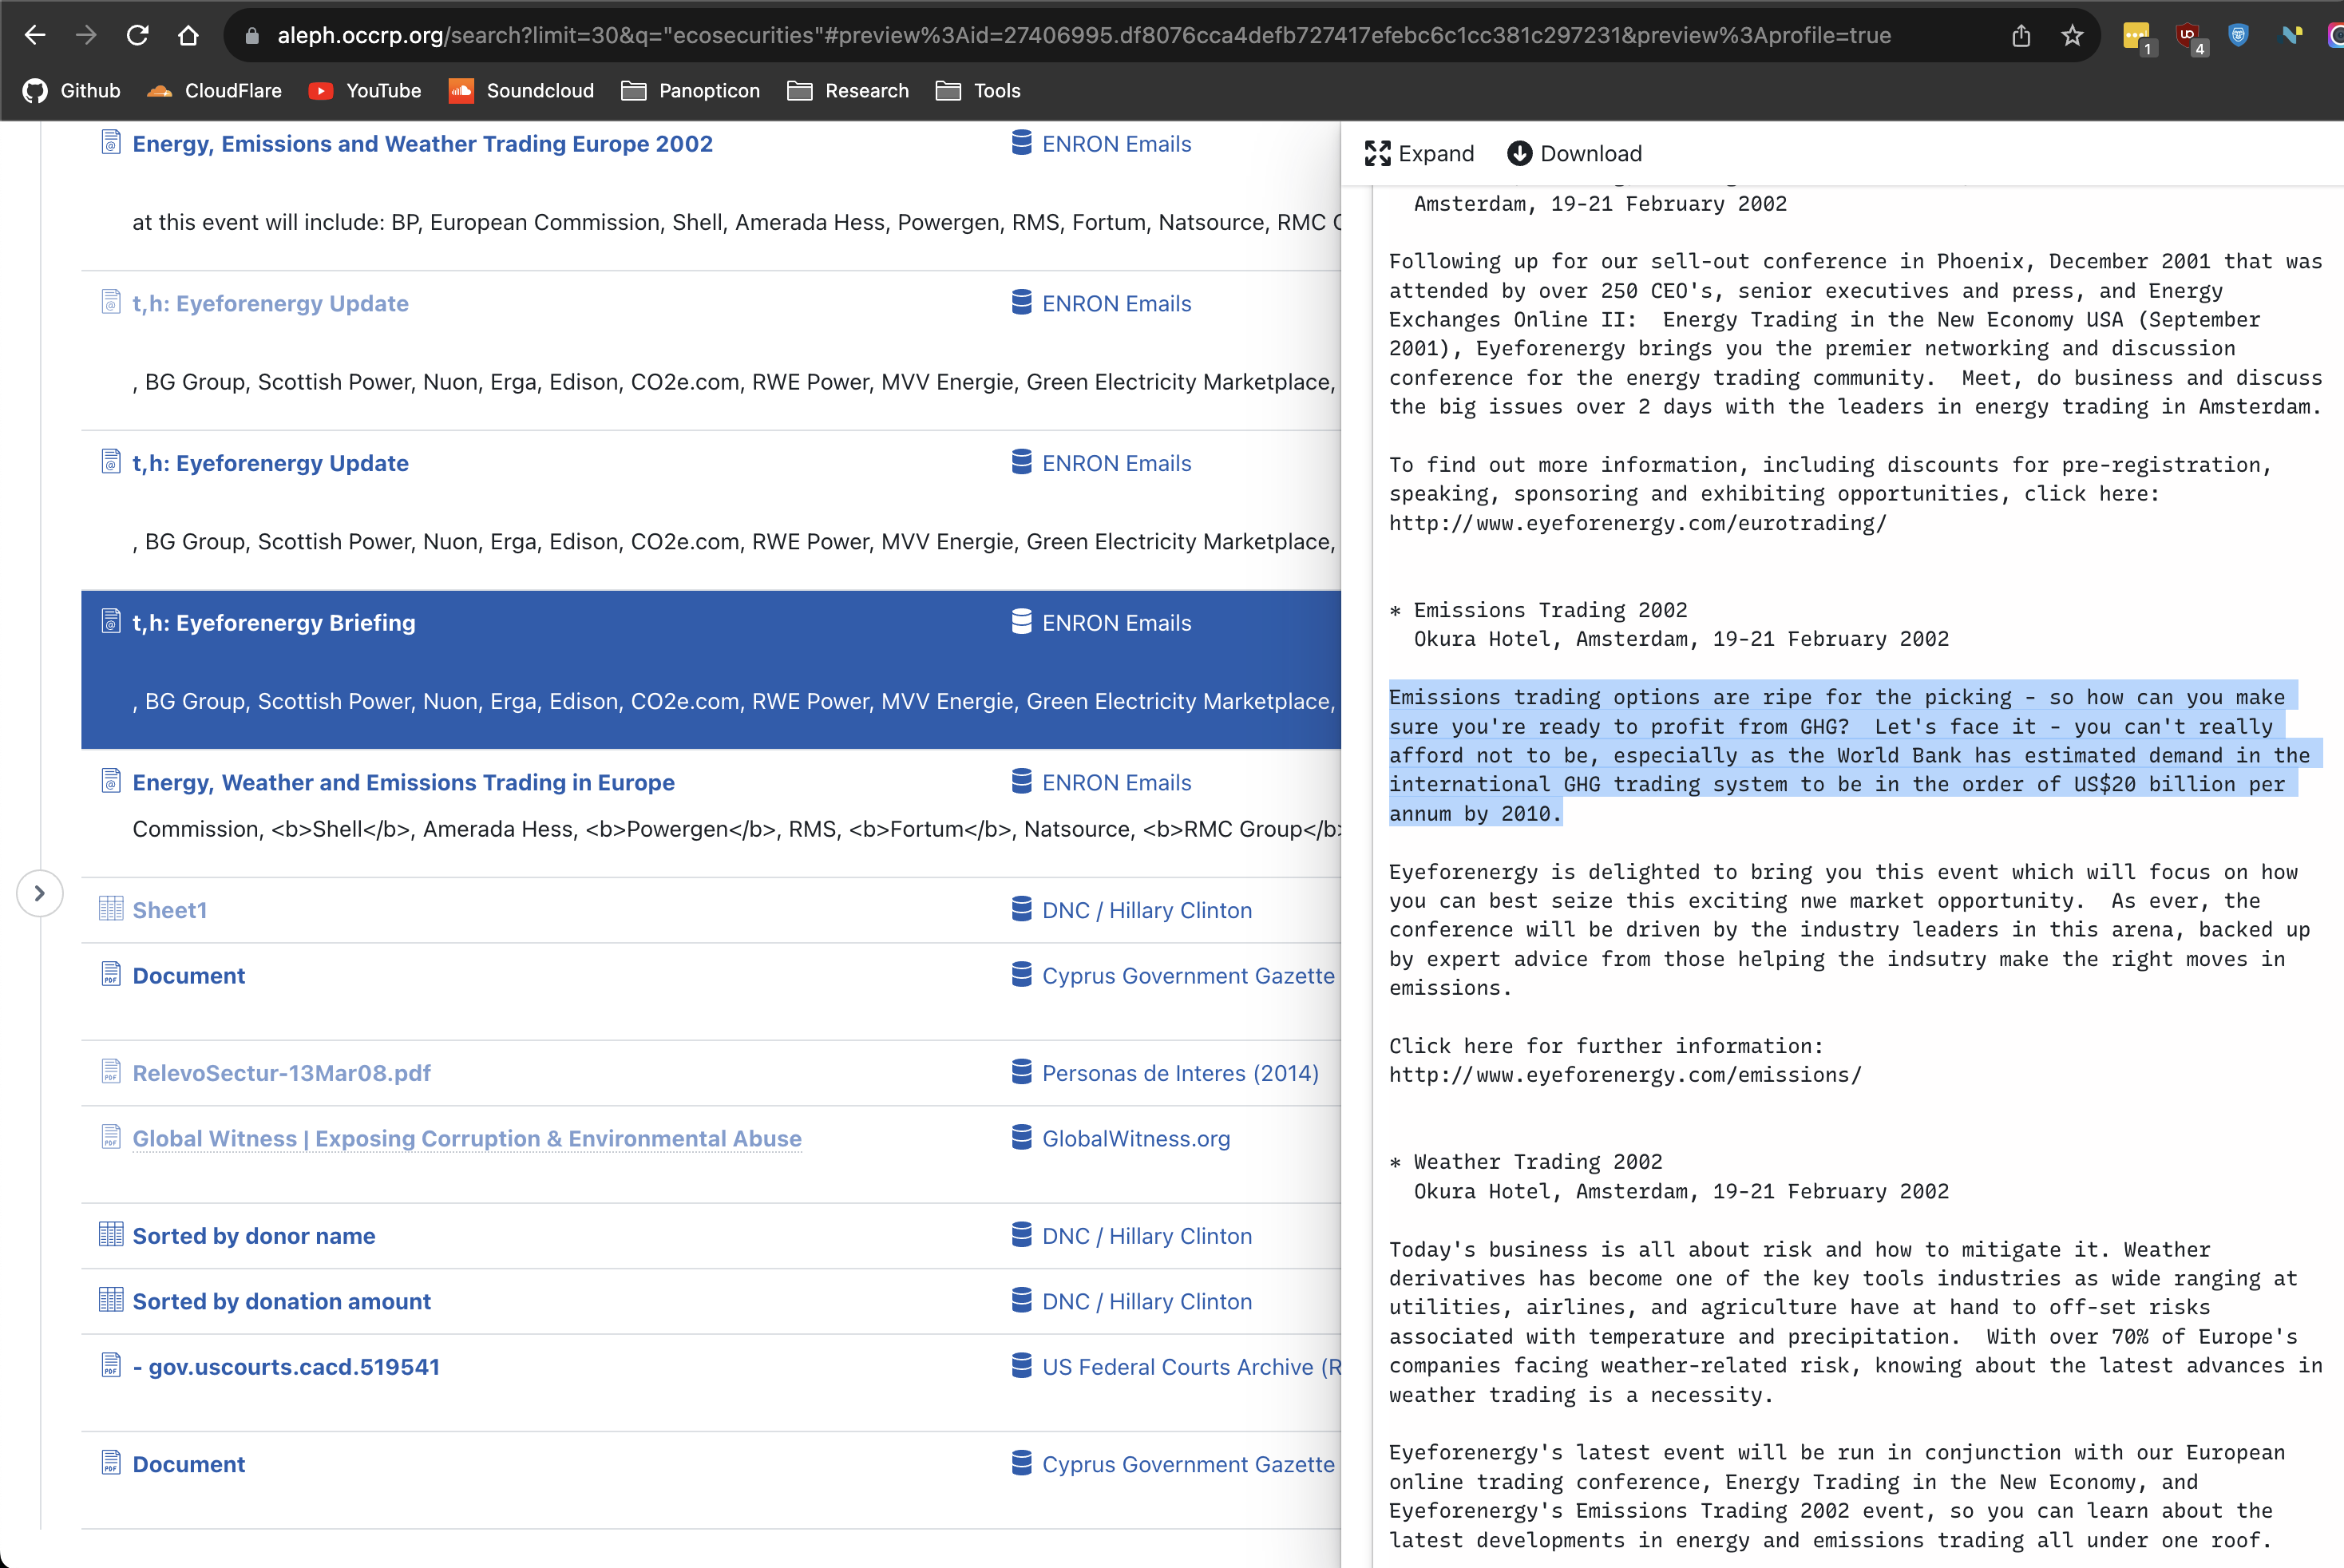Click PDF icon beside gov.uscourts.cacd.519541
2344x1568 pixels.
[x=111, y=1365]
